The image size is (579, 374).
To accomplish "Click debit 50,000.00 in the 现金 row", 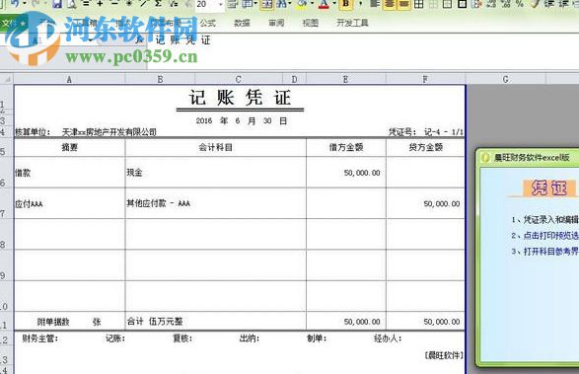I will pyautogui.click(x=346, y=173).
